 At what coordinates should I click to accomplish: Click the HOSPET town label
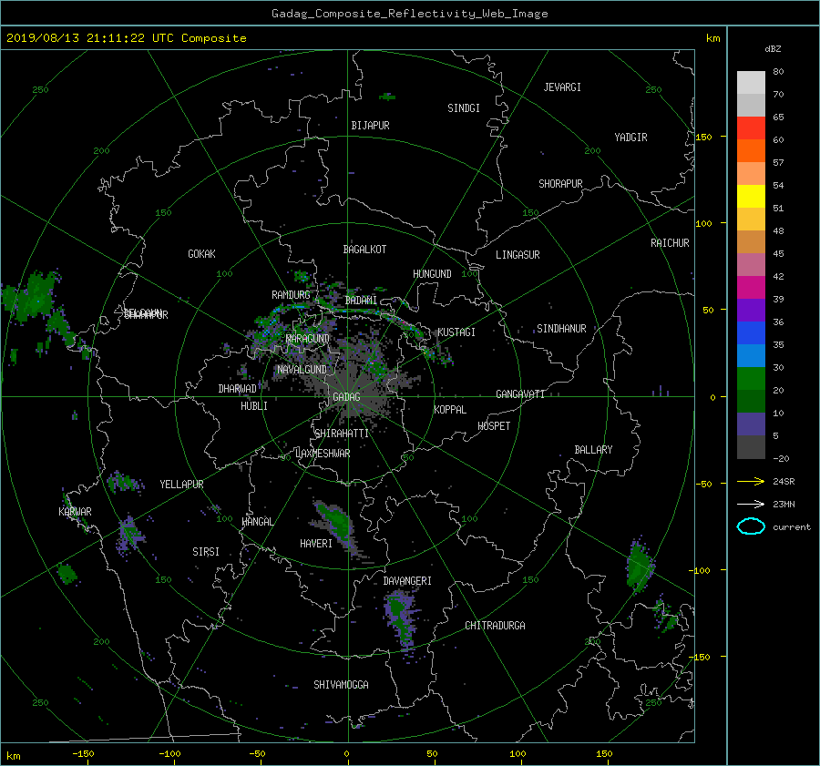tap(494, 426)
